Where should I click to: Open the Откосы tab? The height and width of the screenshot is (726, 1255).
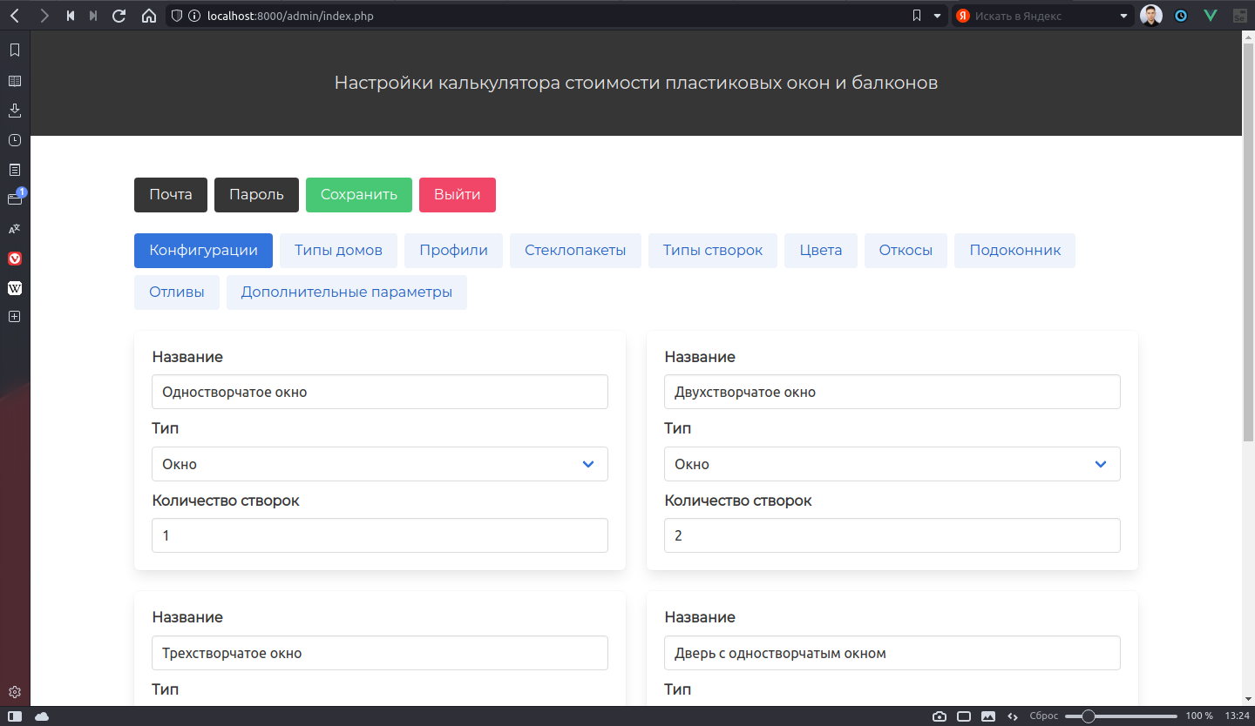pyautogui.click(x=906, y=251)
